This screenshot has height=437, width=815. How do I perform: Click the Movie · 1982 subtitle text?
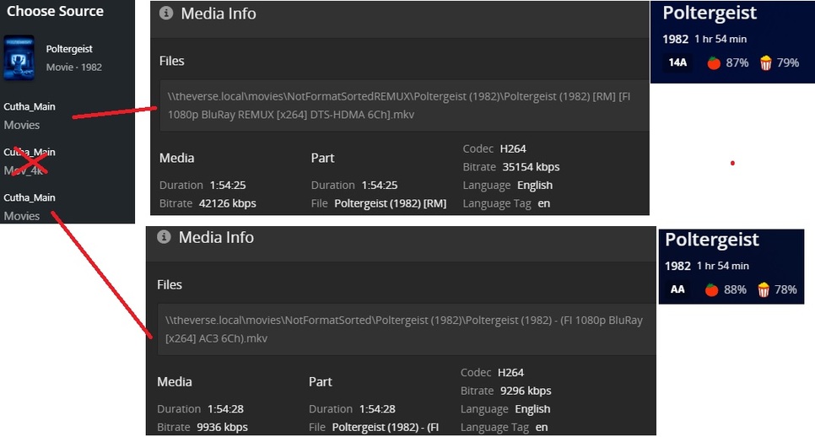point(74,67)
